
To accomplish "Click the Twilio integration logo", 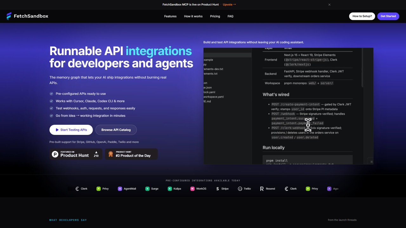I will (x=244, y=189).
